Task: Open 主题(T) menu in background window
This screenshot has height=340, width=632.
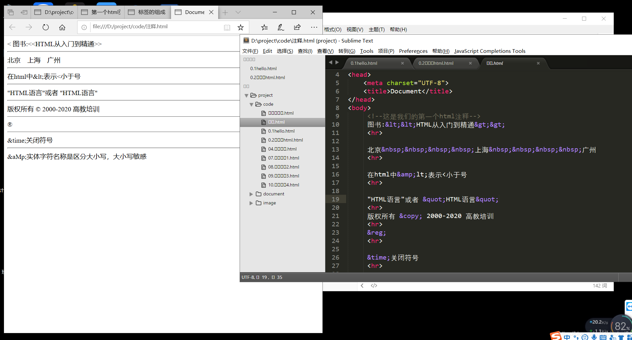Action: pos(377,29)
